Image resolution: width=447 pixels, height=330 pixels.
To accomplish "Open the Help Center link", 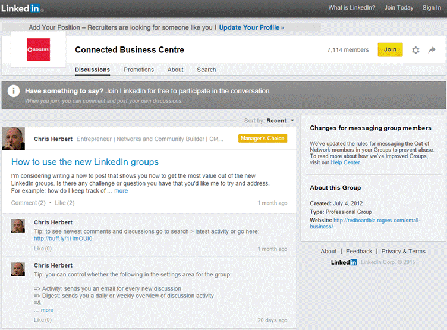I will point(346,162).
